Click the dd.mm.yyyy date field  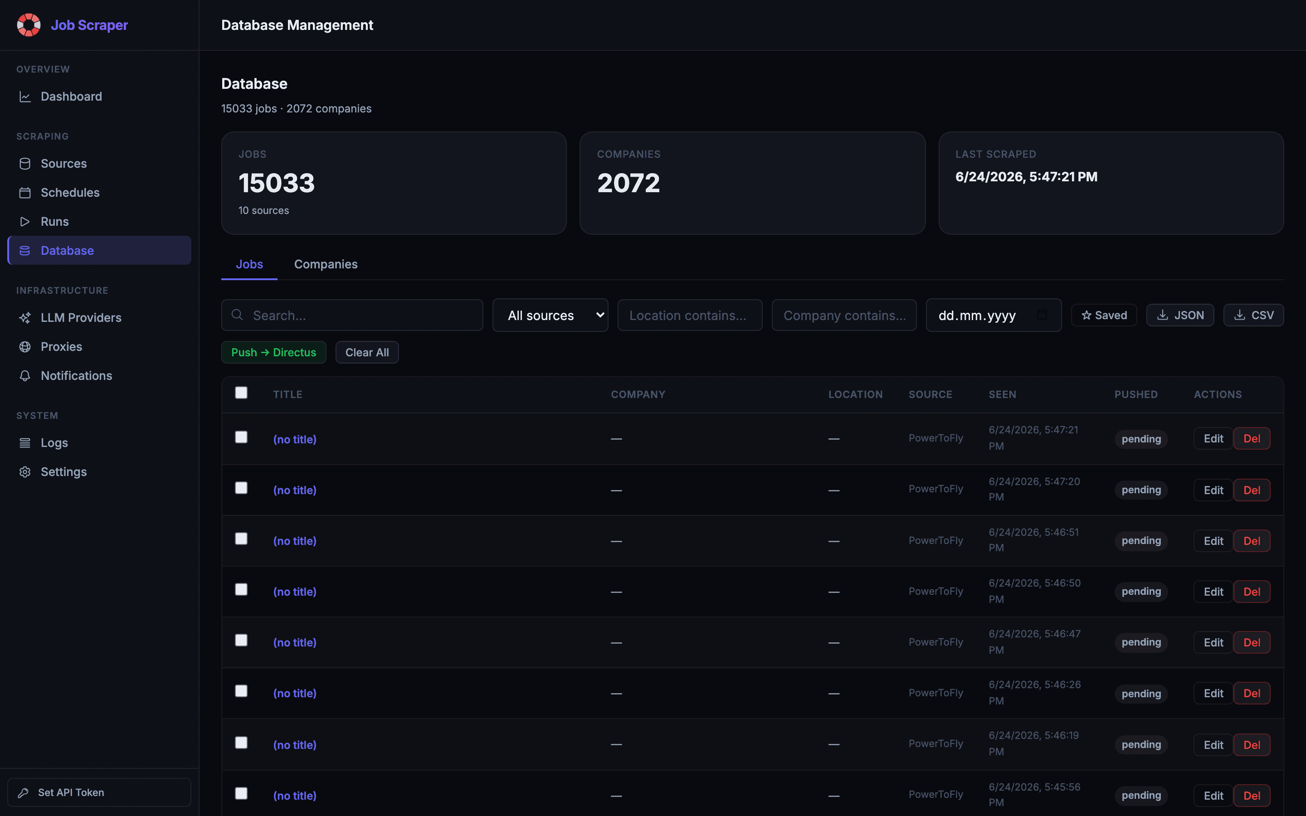click(994, 315)
